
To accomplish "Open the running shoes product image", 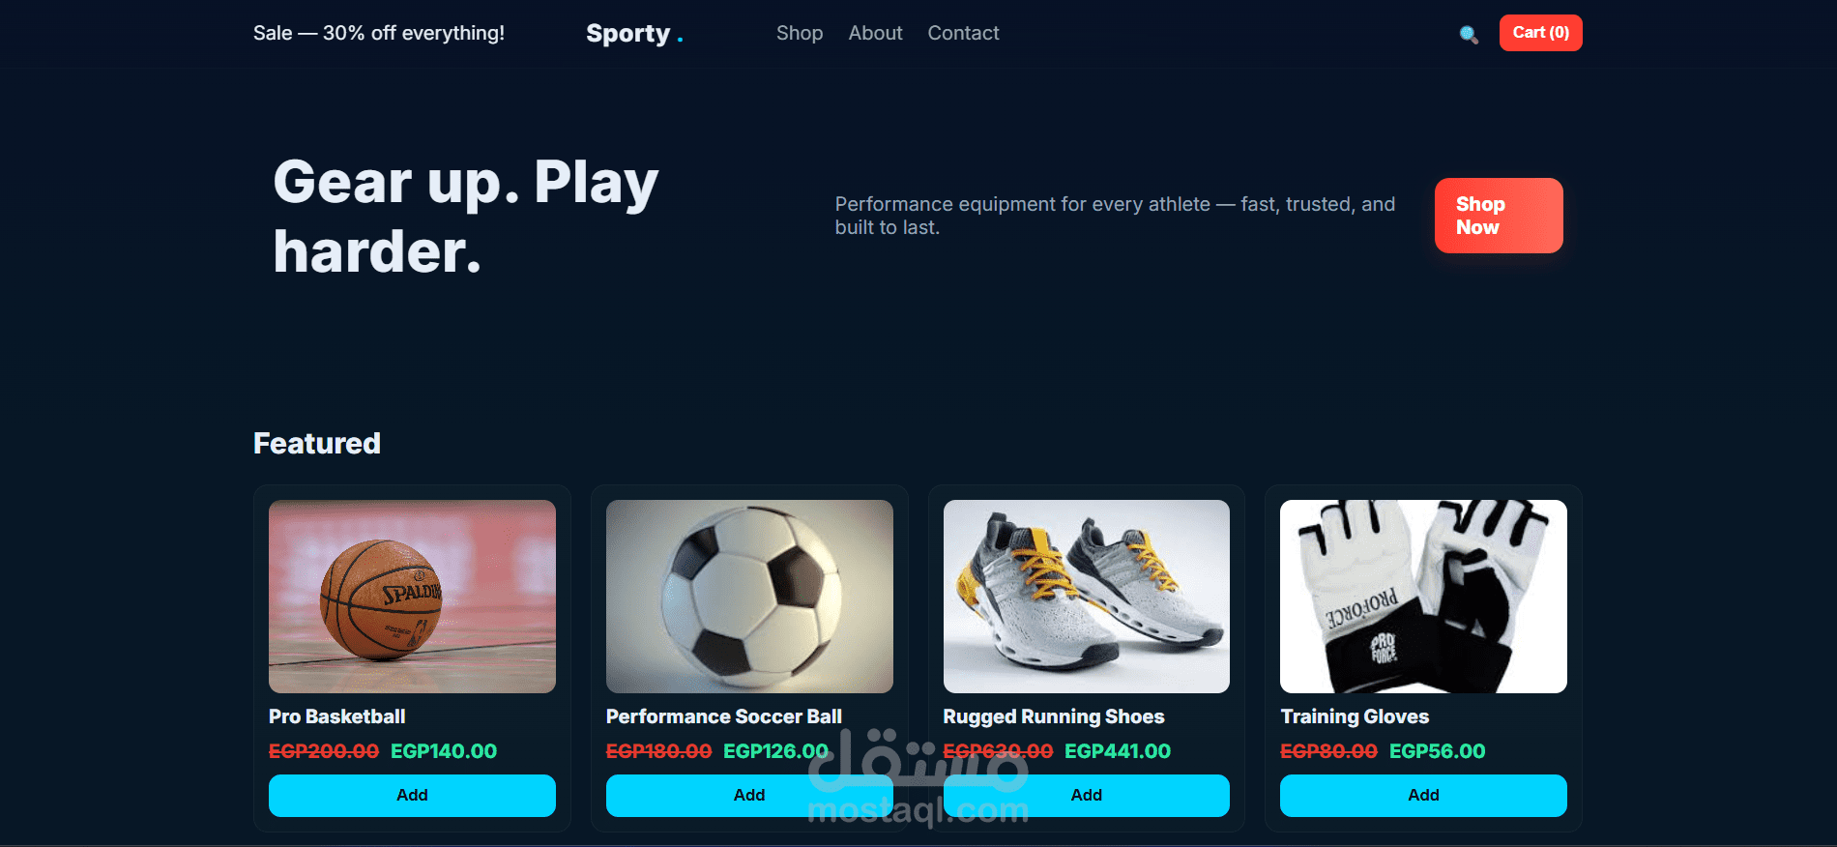I will [x=1087, y=597].
